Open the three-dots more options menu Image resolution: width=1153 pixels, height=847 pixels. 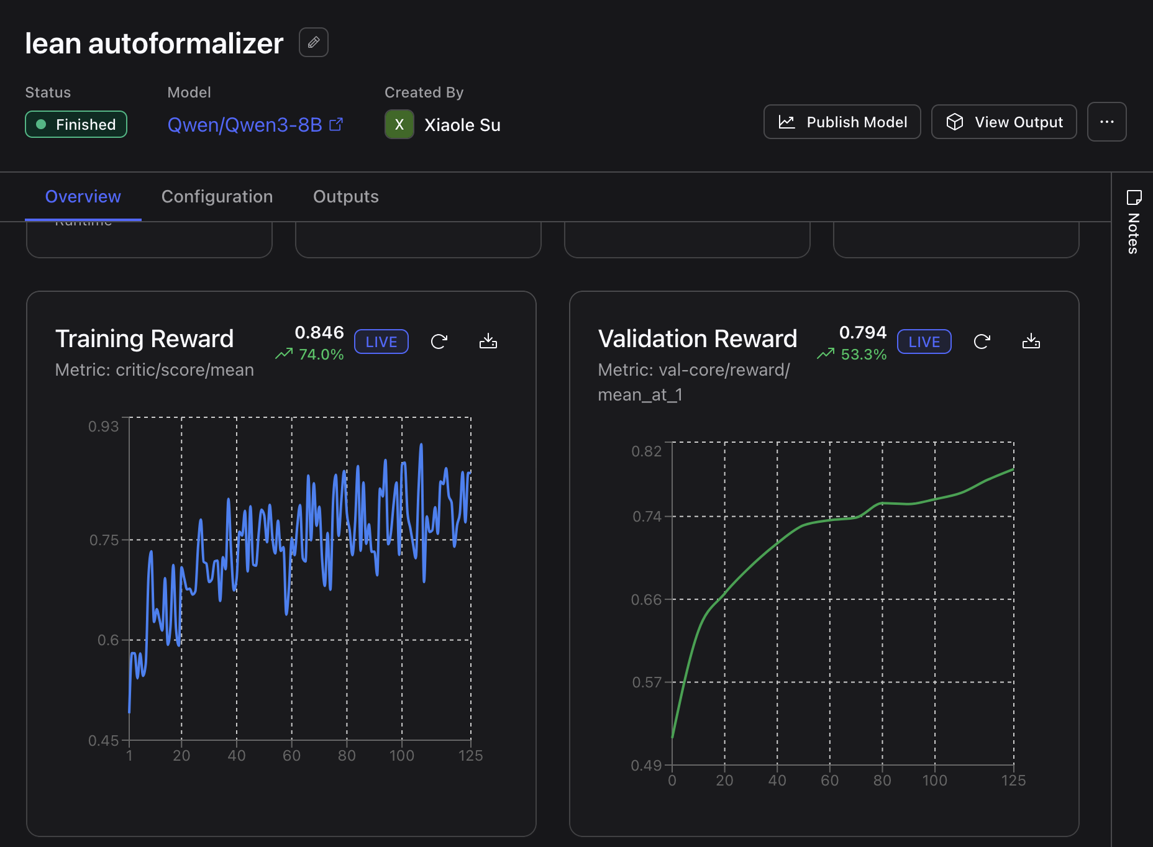1106,122
